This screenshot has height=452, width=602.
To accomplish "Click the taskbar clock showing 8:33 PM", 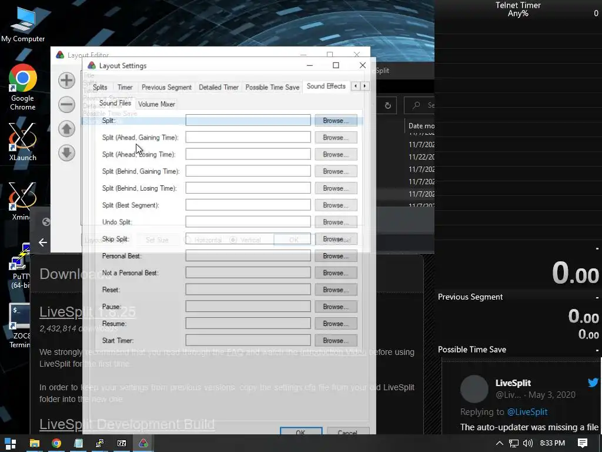I will [552, 443].
